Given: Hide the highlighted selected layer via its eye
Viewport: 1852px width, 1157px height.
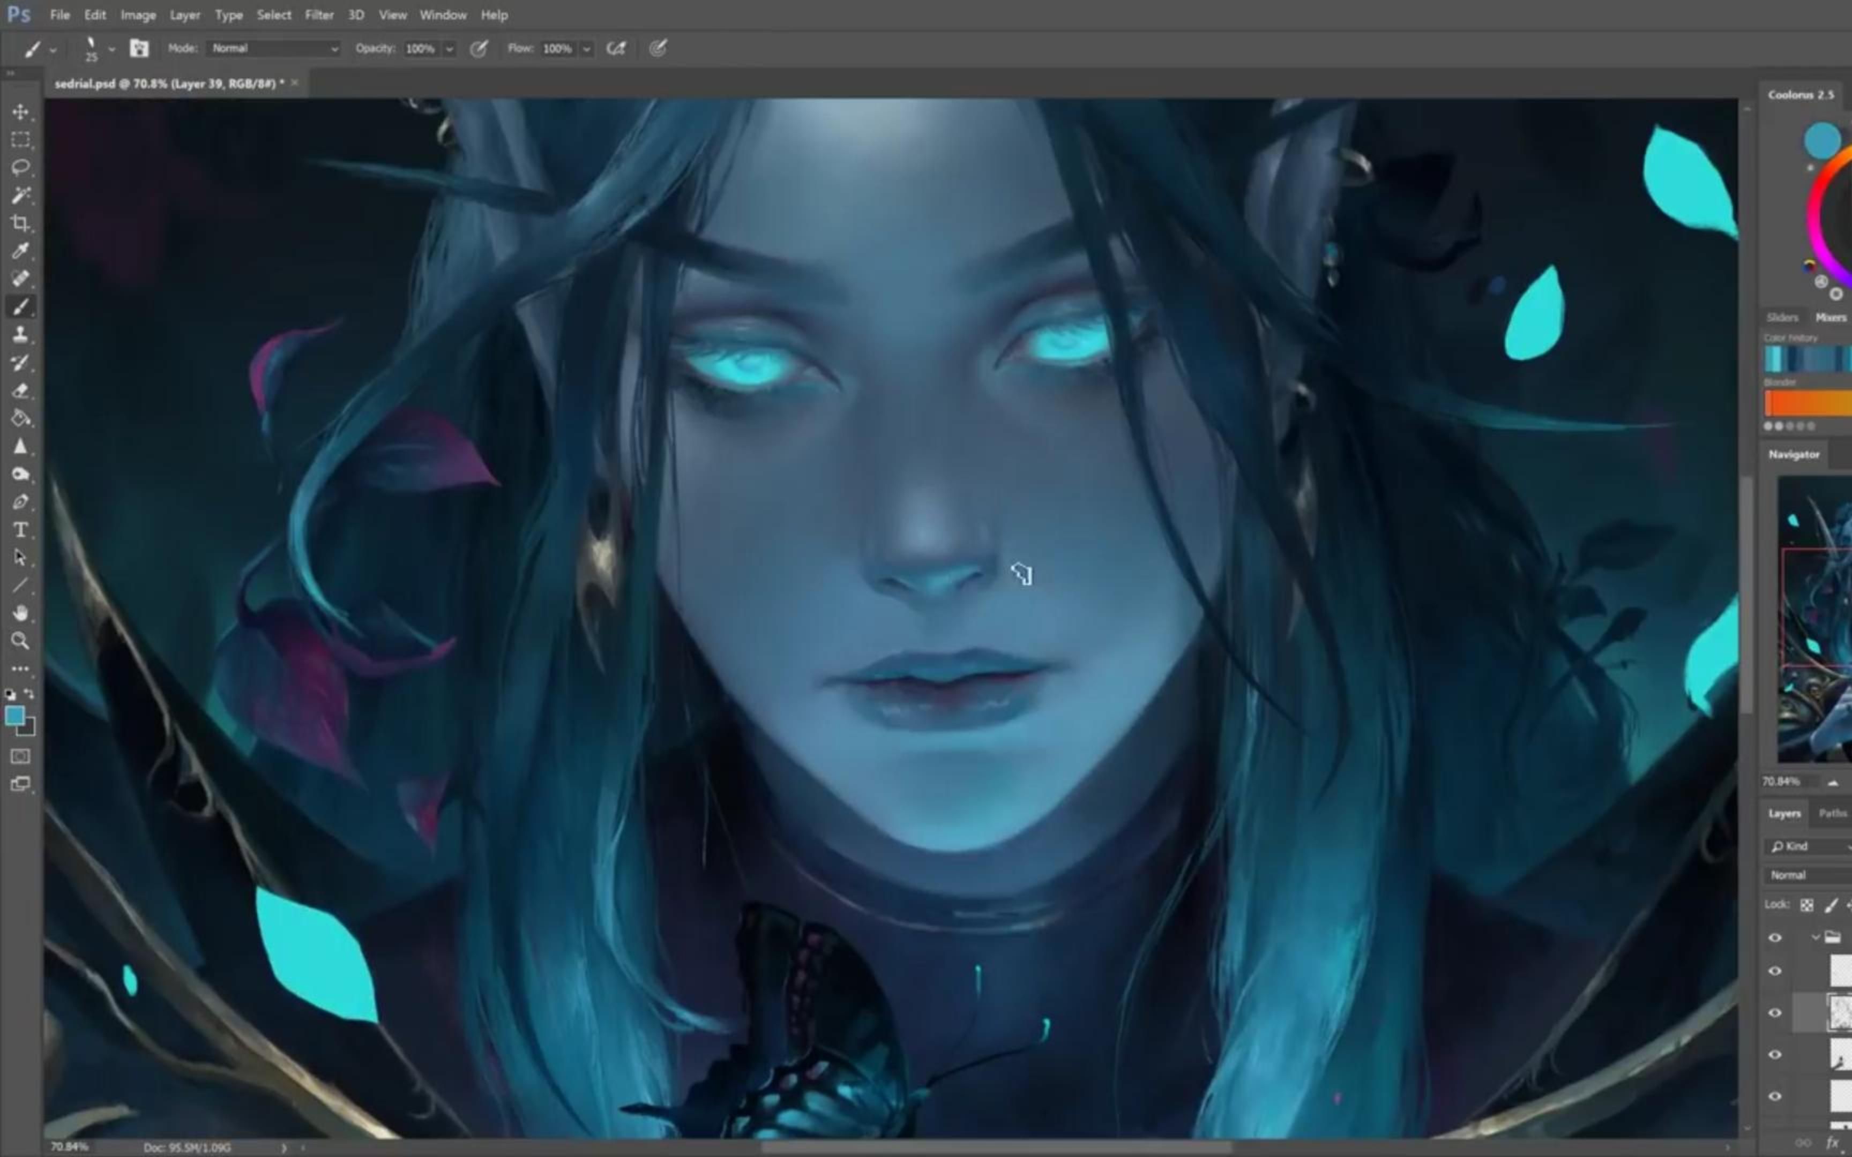Looking at the screenshot, I should coord(1775,1013).
